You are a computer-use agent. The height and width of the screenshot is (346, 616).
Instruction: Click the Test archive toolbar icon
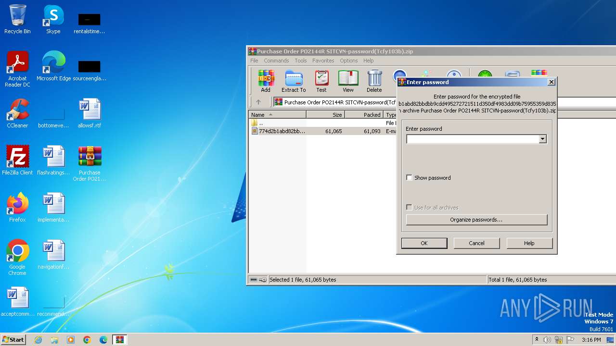click(x=321, y=81)
